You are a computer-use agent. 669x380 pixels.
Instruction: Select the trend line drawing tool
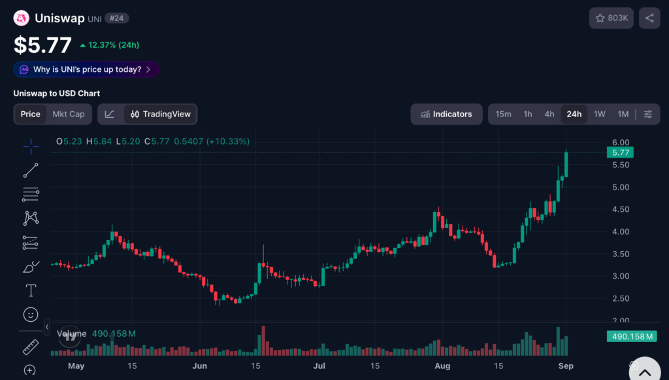tap(31, 170)
